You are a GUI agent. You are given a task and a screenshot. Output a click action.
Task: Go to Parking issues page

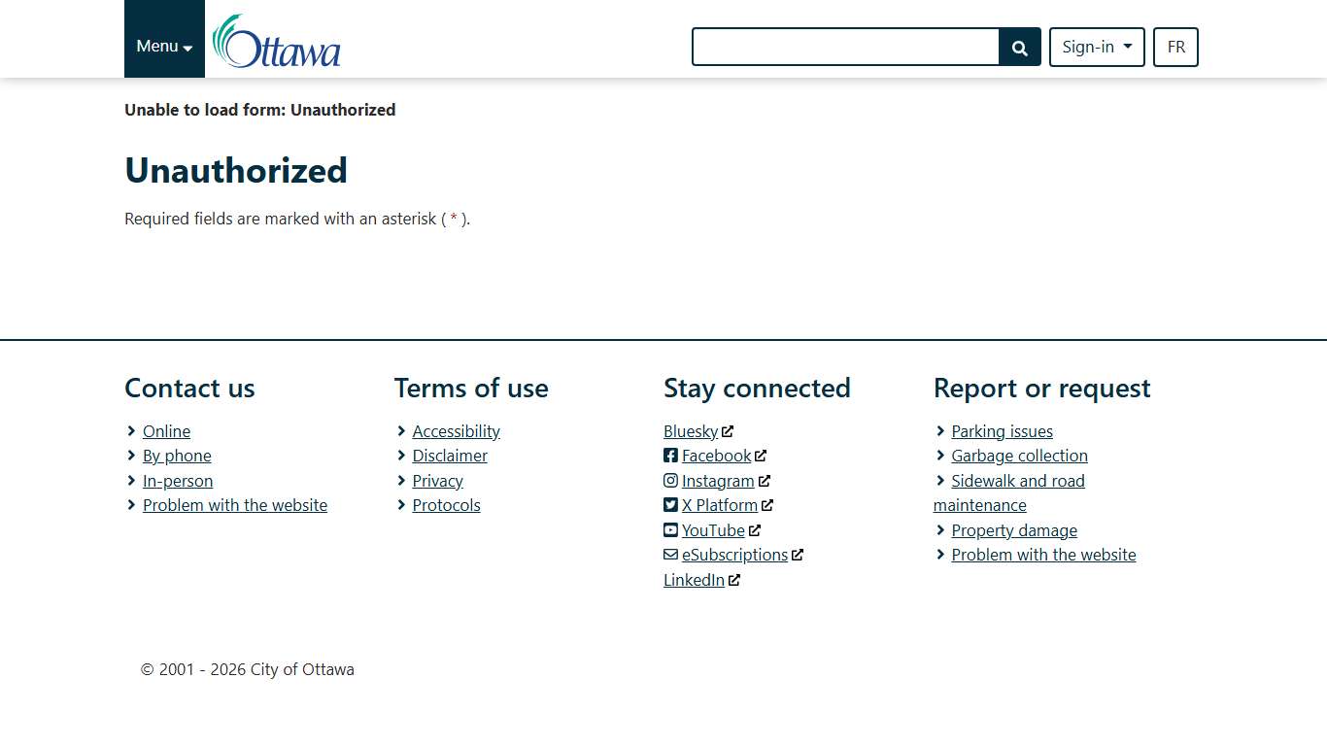[x=1002, y=431]
